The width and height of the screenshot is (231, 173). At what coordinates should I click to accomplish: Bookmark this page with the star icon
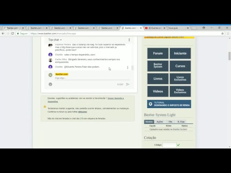[x=222, y=34]
